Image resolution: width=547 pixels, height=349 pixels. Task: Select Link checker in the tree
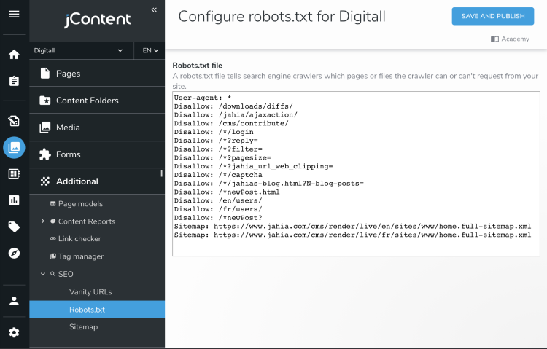pyautogui.click(x=79, y=239)
